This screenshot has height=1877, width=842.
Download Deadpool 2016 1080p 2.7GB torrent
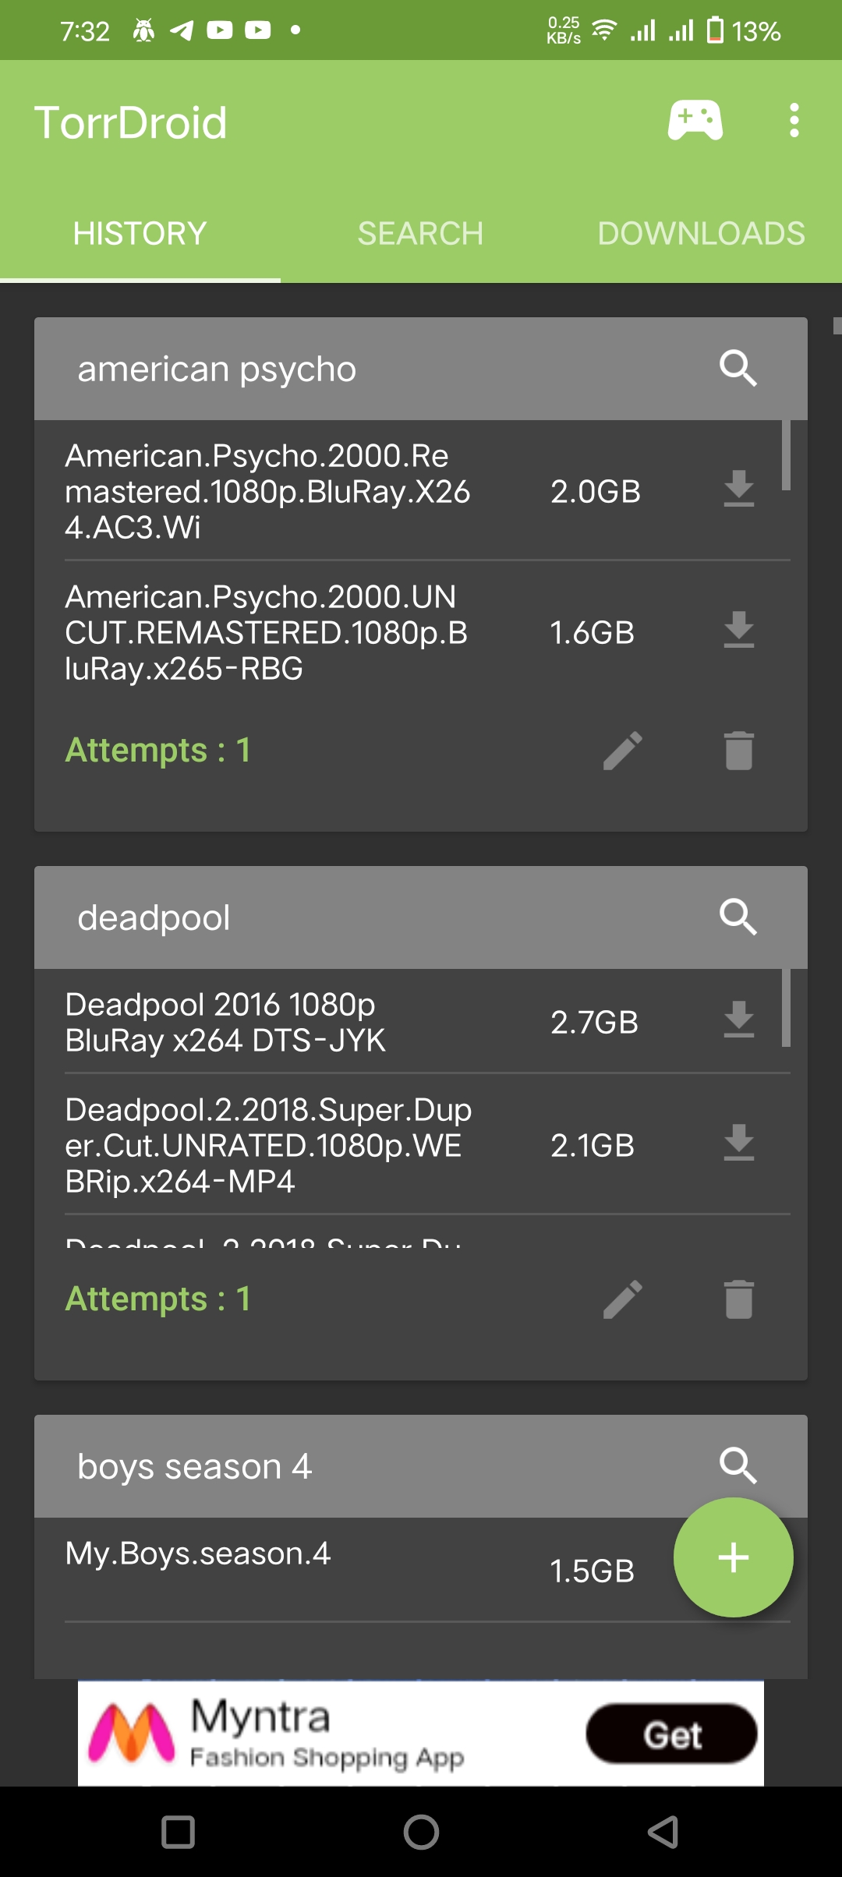tap(738, 1020)
